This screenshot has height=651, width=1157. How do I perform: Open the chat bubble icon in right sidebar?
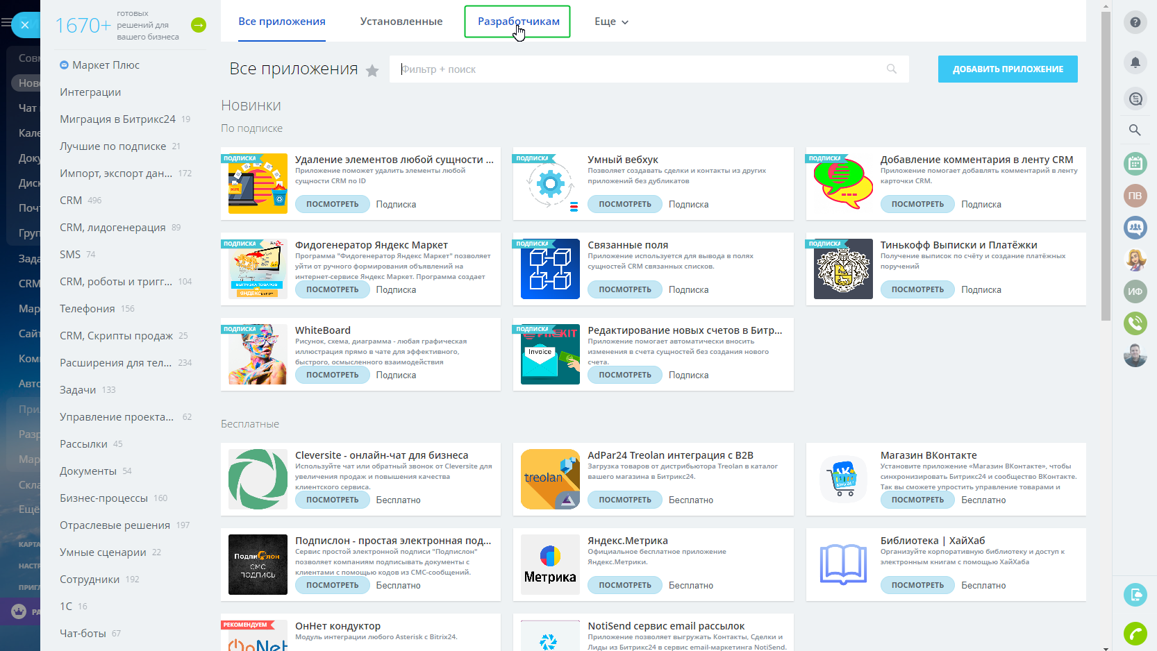[1135, 99]
